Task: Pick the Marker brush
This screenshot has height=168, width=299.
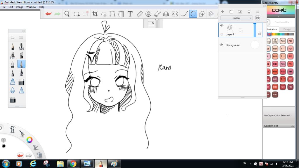Action: (x=13, y=55)
